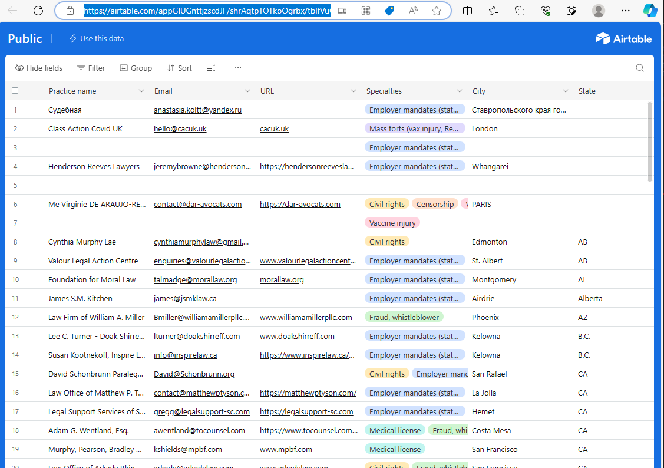The height and width of the screenshot is (468, 664).
Task: Open the morallaw.org URL link
Action: pyautogui.click(x=282, y=279)
